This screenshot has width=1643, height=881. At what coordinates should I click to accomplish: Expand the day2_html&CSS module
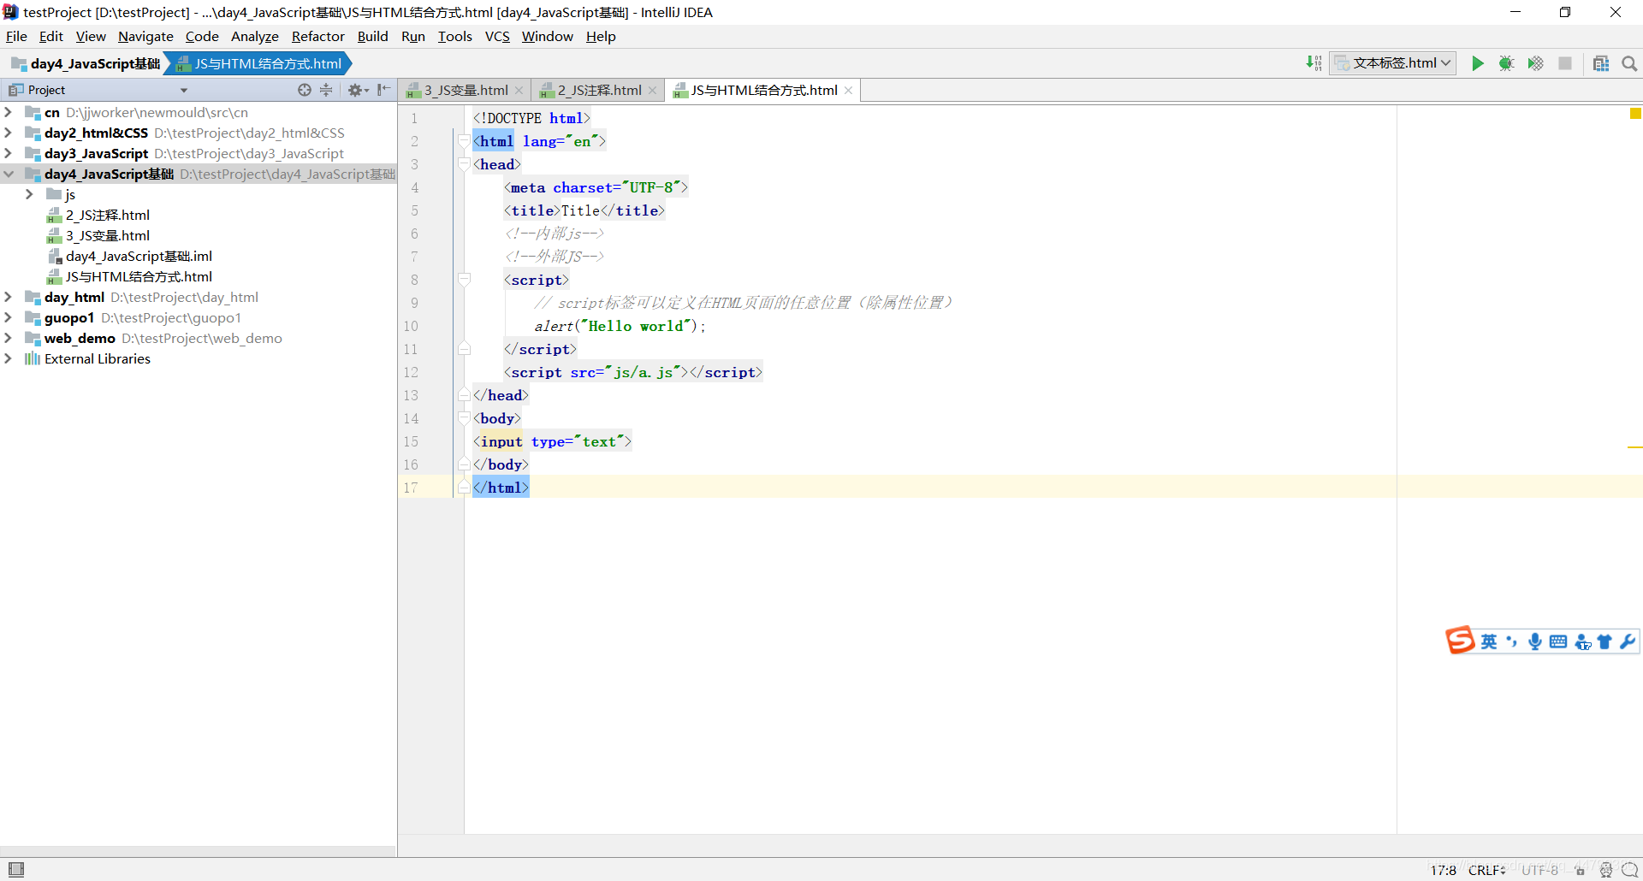pos(8,133)
